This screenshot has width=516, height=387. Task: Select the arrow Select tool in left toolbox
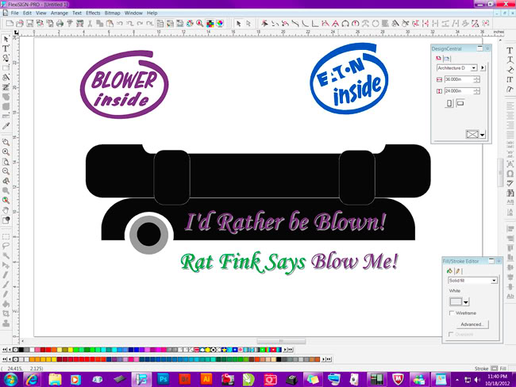(x=6, y=39)
